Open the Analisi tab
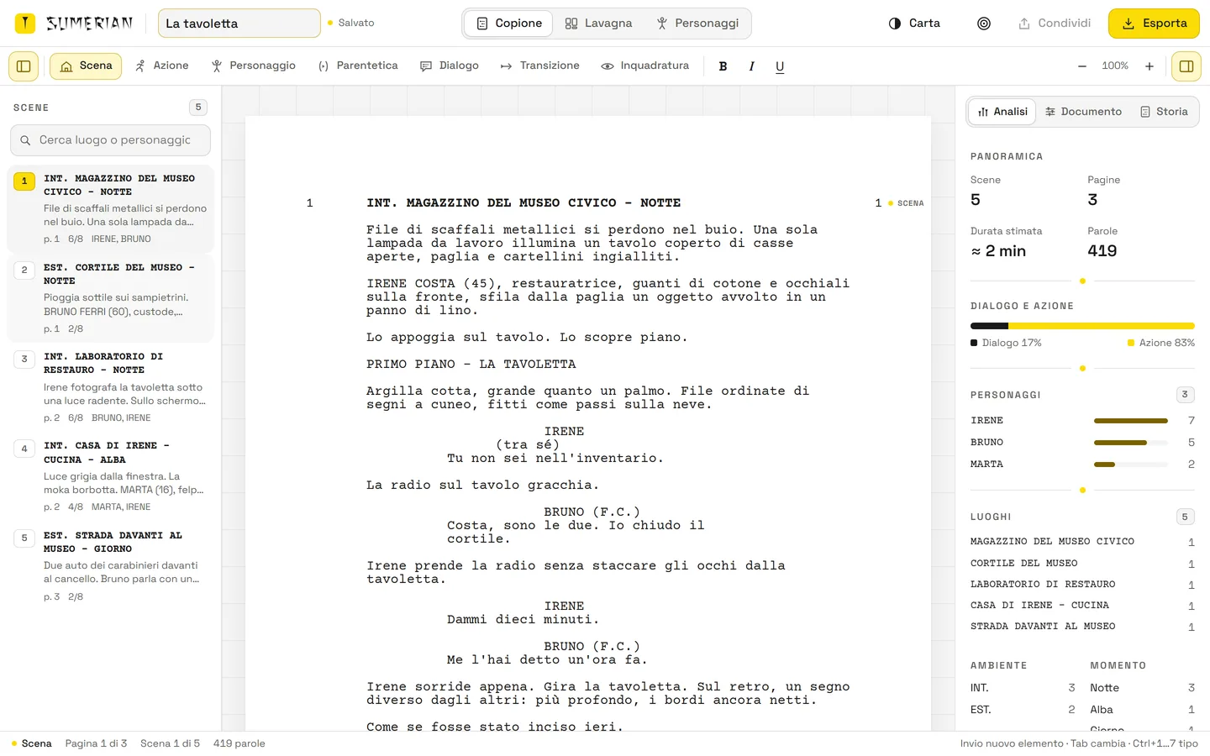The image size is (1210, 756). 1002,112
